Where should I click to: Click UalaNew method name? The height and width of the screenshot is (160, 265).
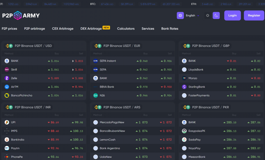tap(106, 157)
